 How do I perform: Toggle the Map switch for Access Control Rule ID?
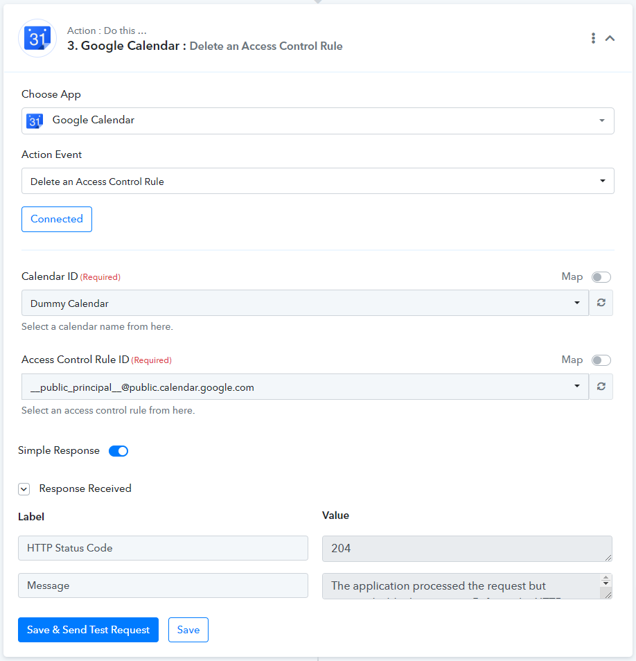601,360
